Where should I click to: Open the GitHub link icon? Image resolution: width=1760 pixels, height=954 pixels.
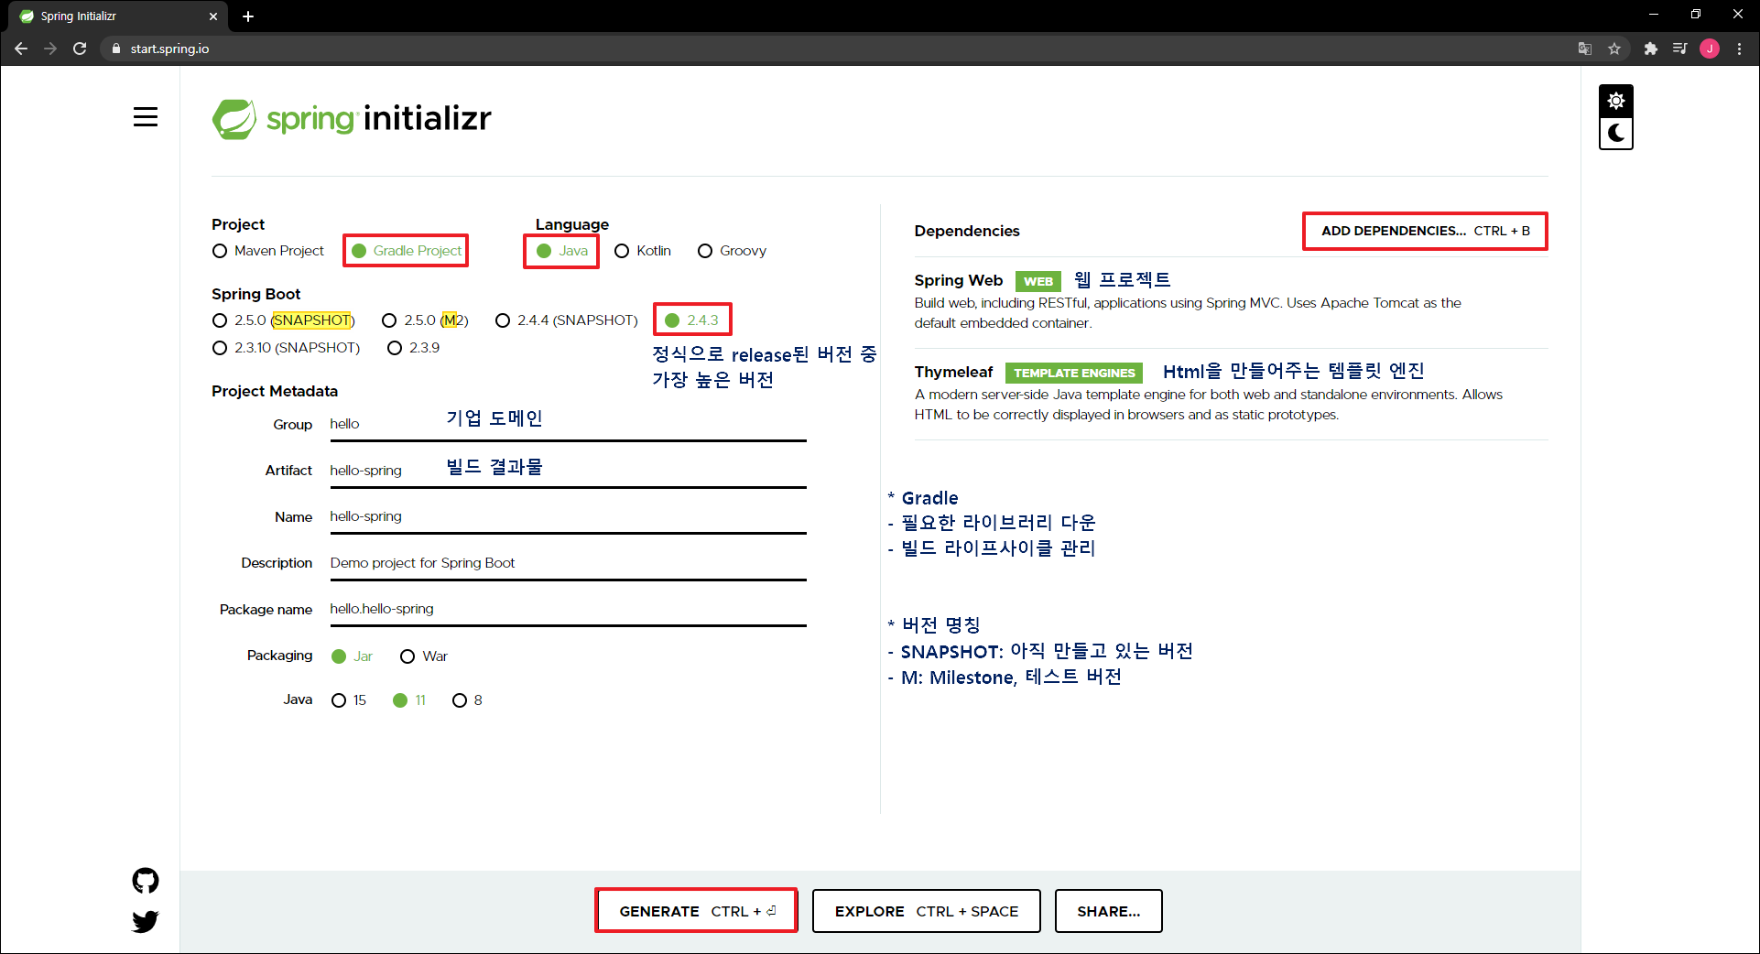point(146,881)
